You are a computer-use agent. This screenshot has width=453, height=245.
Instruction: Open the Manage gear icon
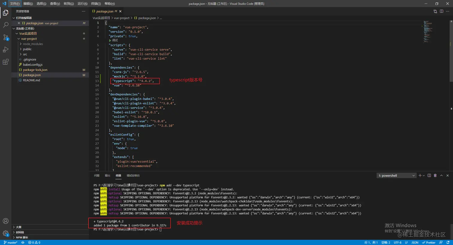6,233
